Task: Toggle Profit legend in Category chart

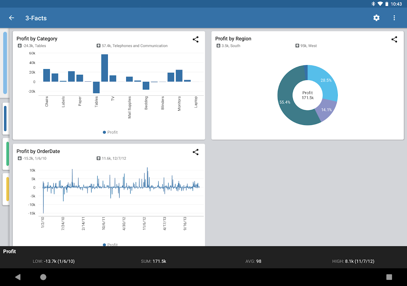Action: point(110,132)
